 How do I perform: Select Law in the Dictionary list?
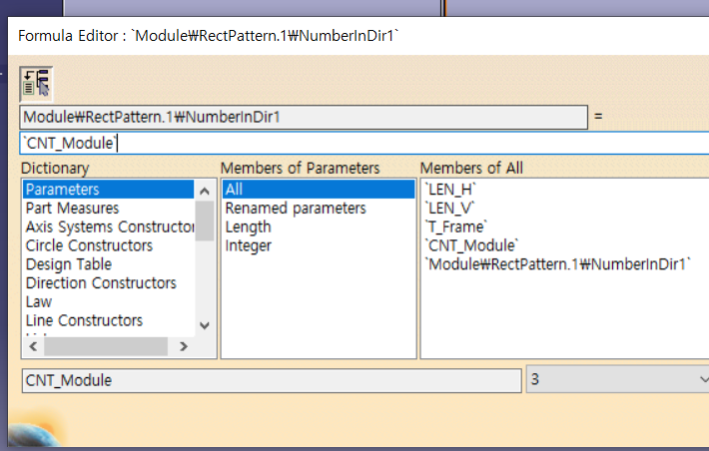click(108, 301)
